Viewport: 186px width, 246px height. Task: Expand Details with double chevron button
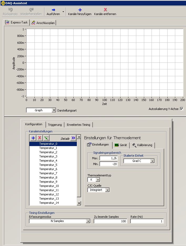73,138
